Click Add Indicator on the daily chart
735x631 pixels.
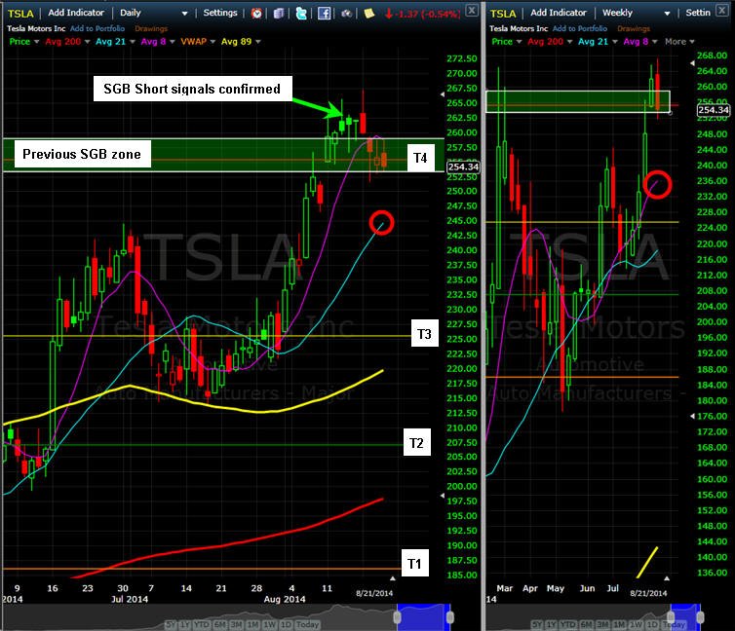75,13
